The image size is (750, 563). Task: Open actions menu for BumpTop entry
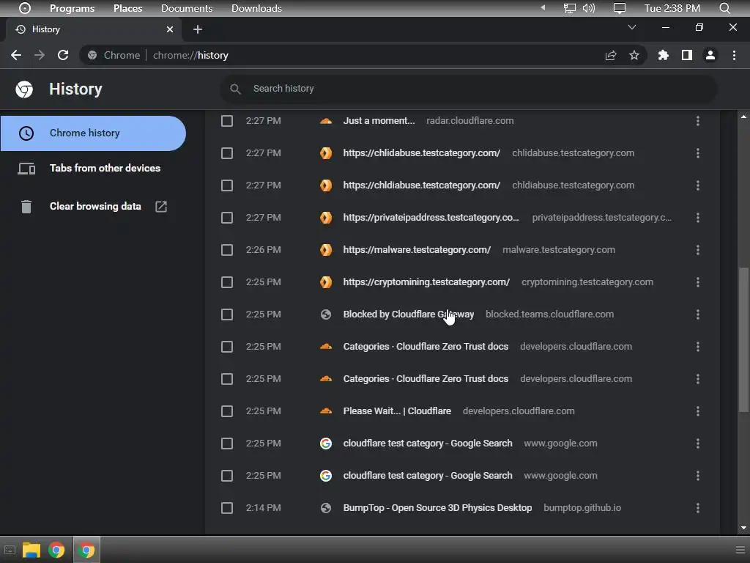pyautogui.click(x=698, y=508)
